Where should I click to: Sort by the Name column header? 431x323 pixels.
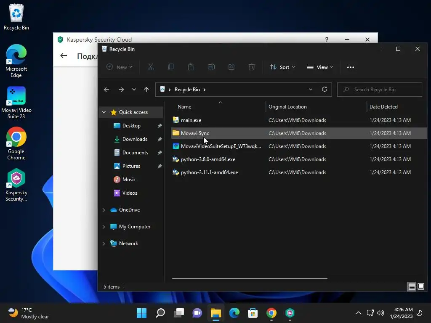click(184, 107)
